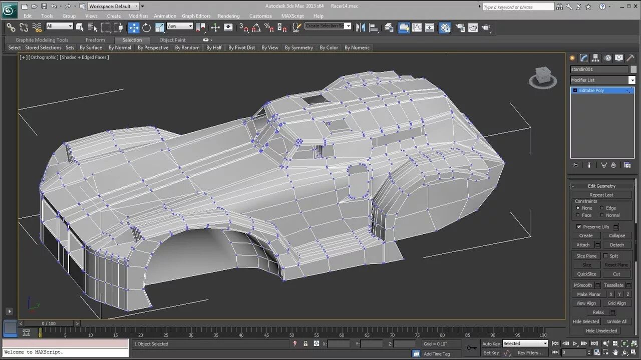Switch to the Freeform ribbon tab

coord(95,40)
